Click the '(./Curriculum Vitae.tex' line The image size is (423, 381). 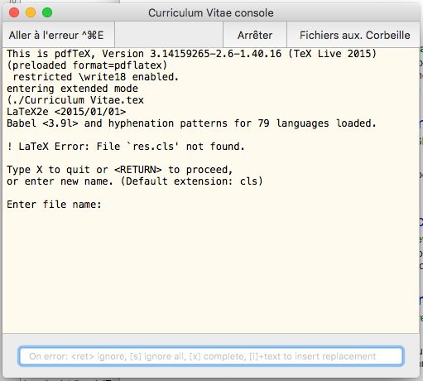(75, 100)
